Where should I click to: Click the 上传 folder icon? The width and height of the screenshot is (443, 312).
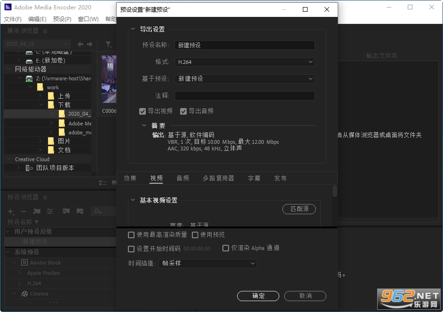coord(51,96)
